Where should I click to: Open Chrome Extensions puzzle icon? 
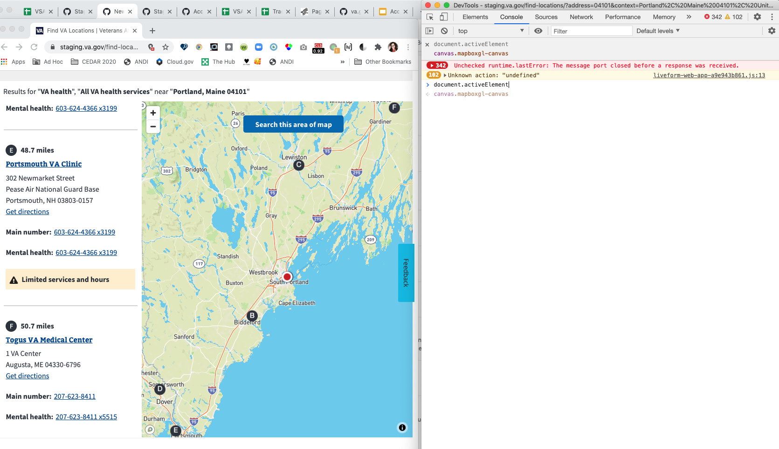(x=378, y=47)
